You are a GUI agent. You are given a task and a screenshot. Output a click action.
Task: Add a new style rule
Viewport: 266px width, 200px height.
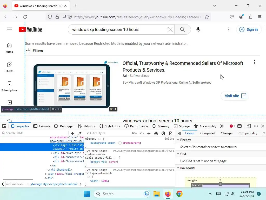(149, 133)
